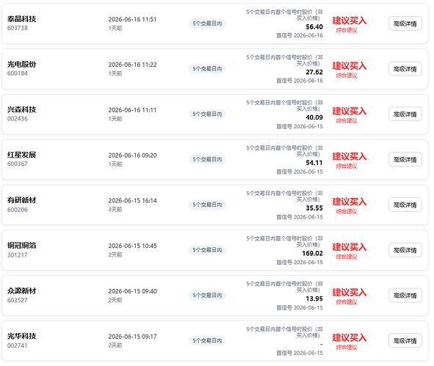Select the 光电股份 stock name

click(x=21, y=64)
